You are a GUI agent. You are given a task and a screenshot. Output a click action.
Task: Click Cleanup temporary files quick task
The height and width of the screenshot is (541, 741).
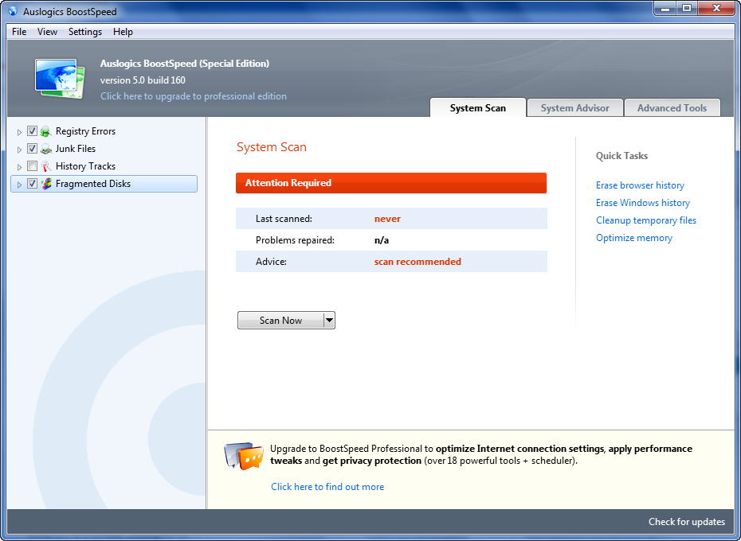[646, 220]
